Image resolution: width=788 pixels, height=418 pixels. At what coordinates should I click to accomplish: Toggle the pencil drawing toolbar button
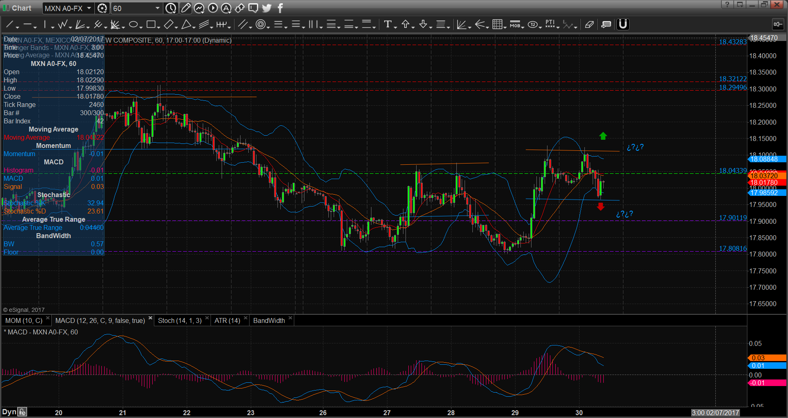click(186, 8)
